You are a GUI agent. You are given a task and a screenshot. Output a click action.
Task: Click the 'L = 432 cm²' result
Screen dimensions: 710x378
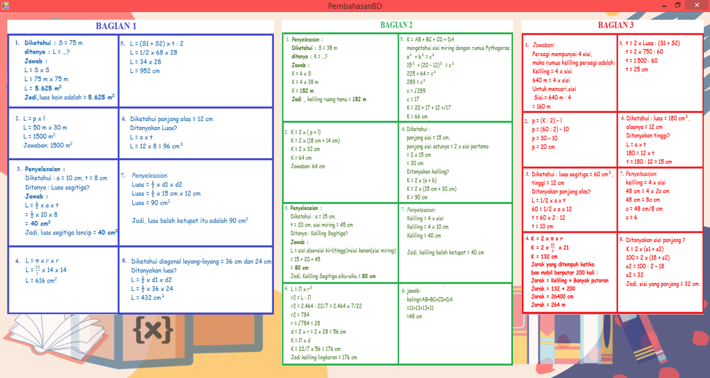[148, 298]
